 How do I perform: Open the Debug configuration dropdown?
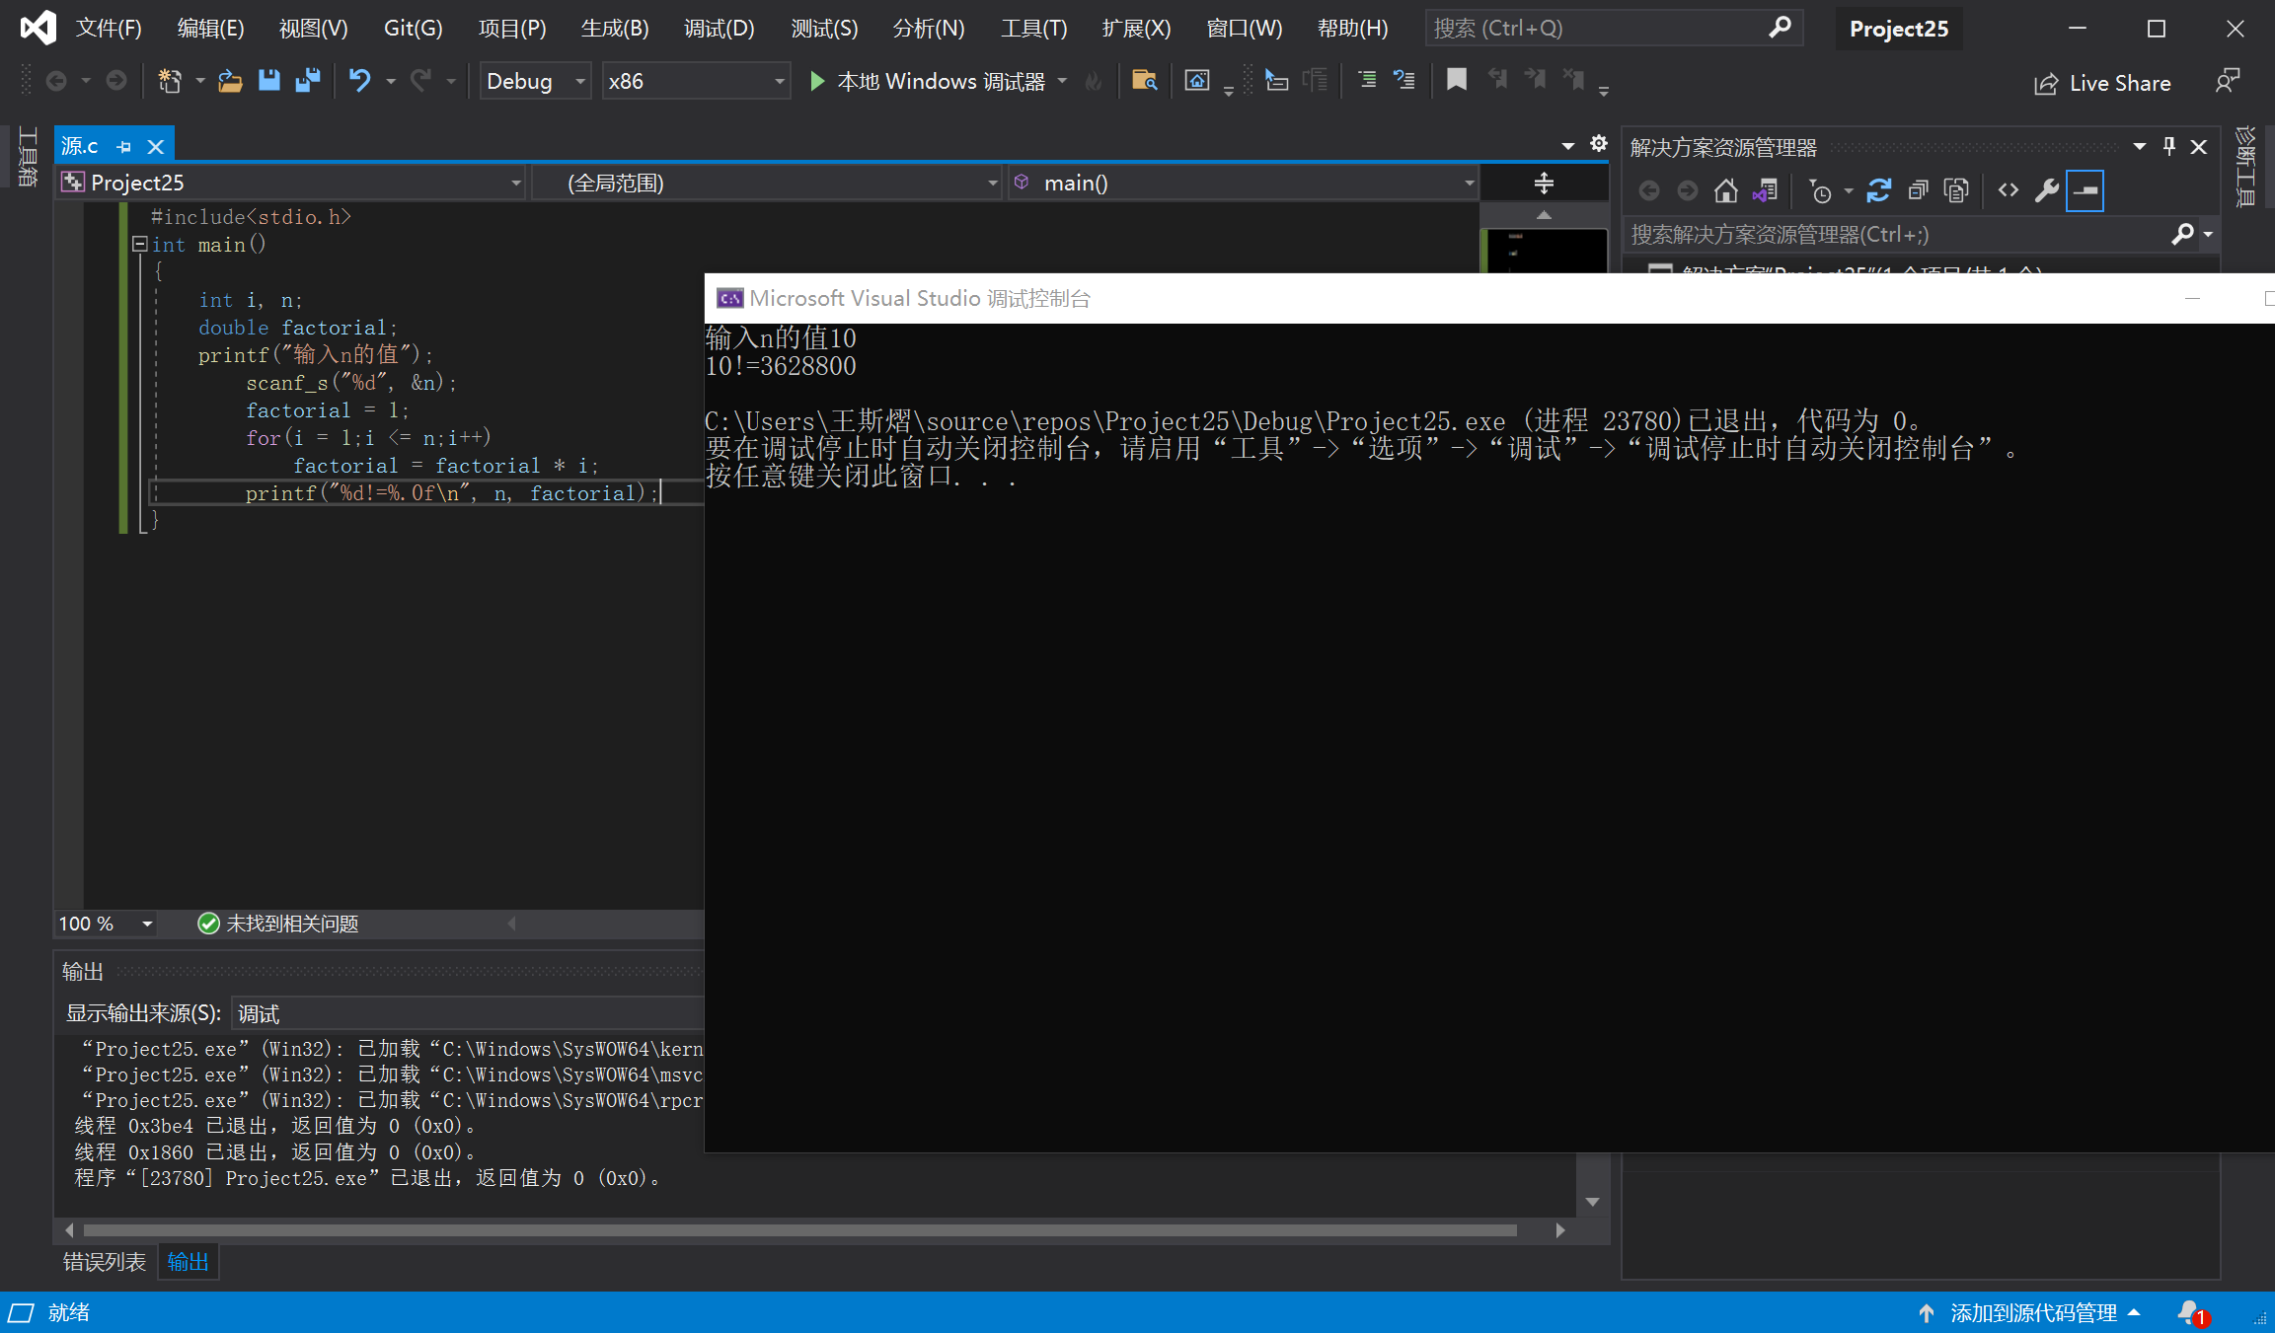(580, 81)
